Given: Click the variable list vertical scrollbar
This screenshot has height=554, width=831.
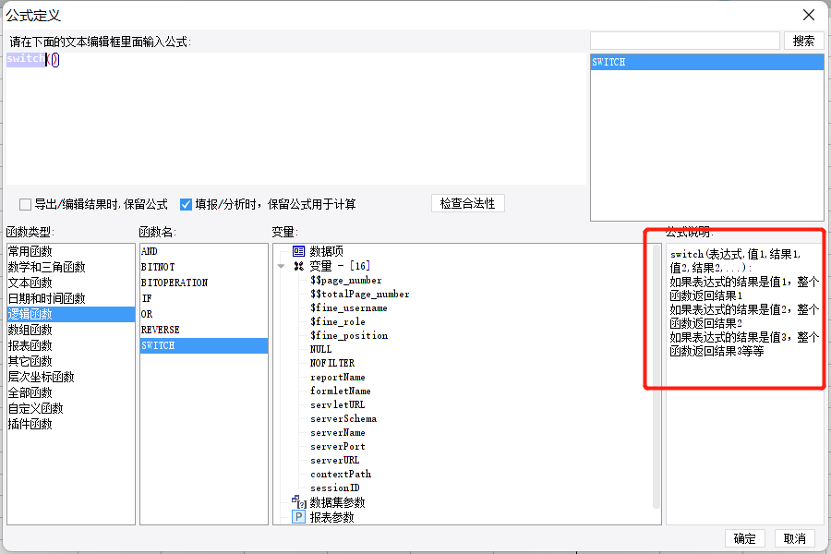Looking at the screenshot, I should pos(656,377).
